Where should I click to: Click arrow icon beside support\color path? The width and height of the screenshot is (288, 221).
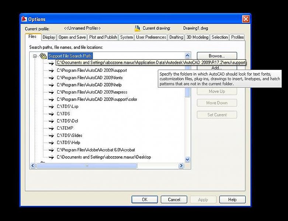[51, 99]
